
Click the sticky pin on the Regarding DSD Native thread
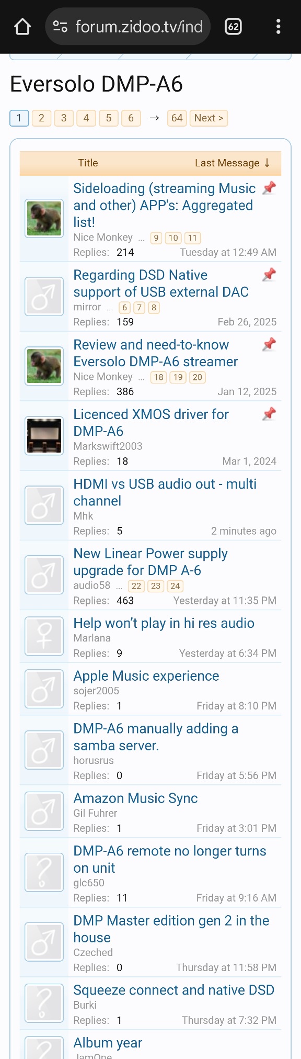pyautogui.click(x=269, y=274)
